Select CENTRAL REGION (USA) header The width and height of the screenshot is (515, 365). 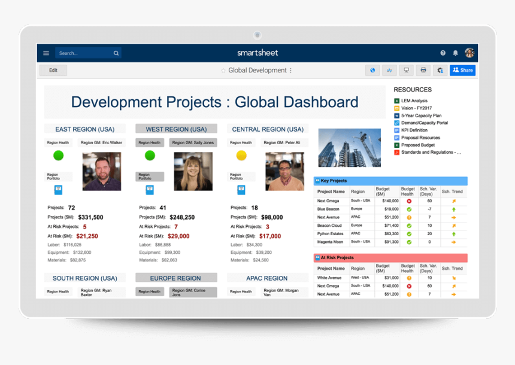coord(268,129)
